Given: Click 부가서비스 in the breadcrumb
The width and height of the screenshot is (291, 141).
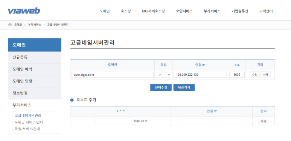Looking at the screenshot, I should click(x=35, y=25).
